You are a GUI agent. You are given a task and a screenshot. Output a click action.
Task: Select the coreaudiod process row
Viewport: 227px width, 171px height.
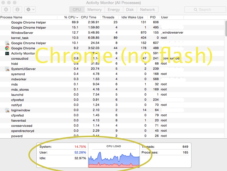coord(112,59)
